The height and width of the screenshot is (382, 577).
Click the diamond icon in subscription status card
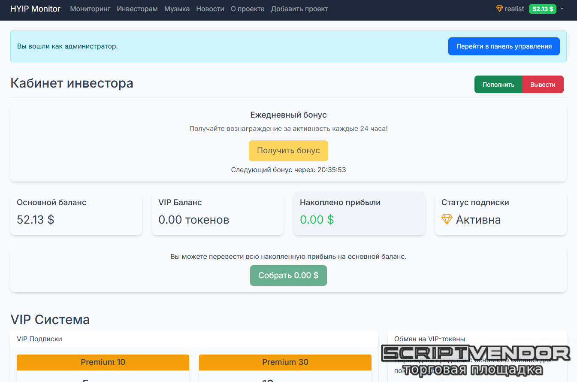[x=447, y=220]
